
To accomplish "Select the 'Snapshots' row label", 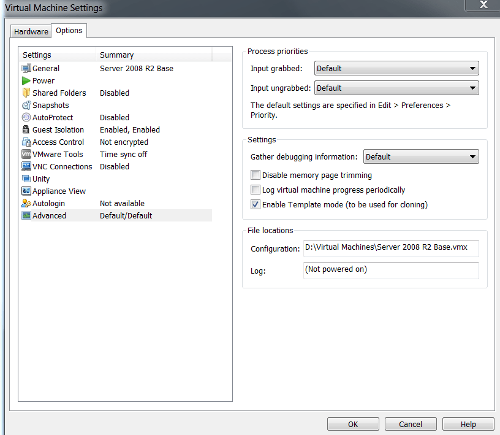I will pyautogui.click(x=51, y=106).
